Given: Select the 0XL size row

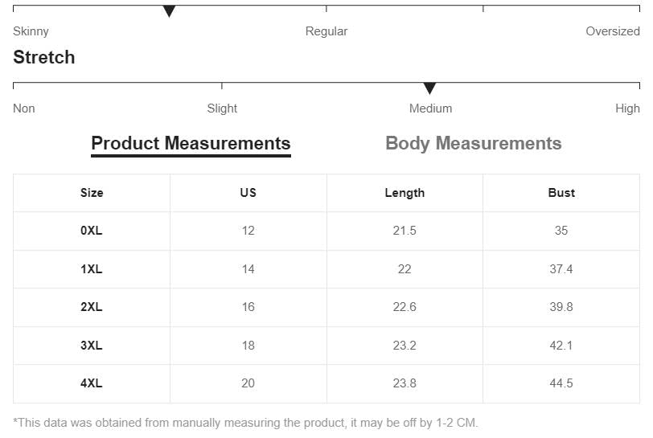Looking at the screenshot, I should (x=92, y=231).
